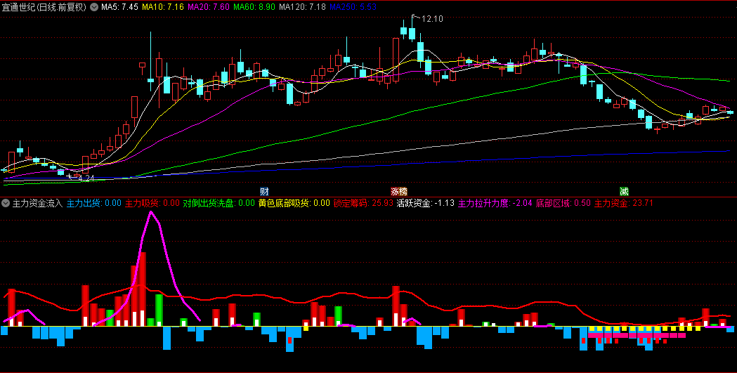Select the 宜通世纪(日线.前复权) chart title
The height and width of the screenshot is (373, 737).
(x=44, y=7)
